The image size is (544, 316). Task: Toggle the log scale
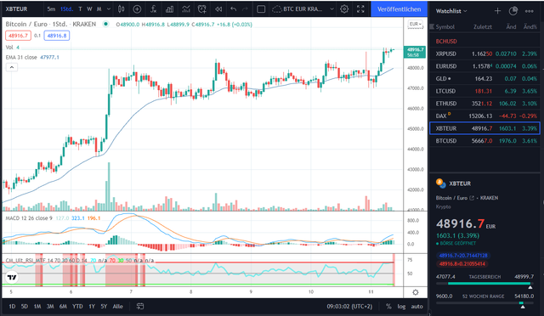pos(401,307)
